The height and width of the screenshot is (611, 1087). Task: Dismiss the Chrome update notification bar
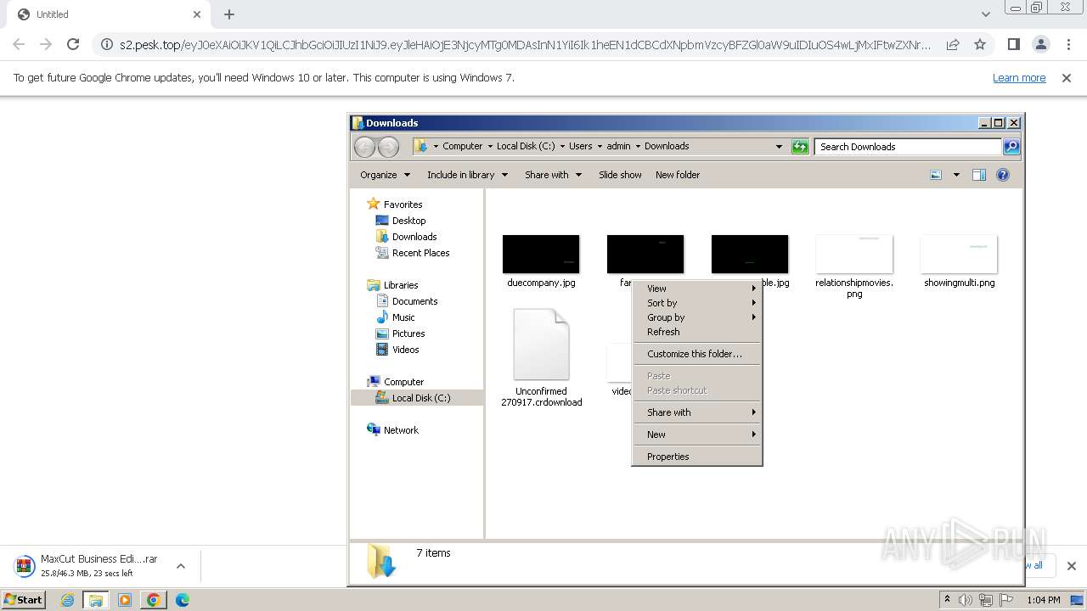pos(1067,78)
